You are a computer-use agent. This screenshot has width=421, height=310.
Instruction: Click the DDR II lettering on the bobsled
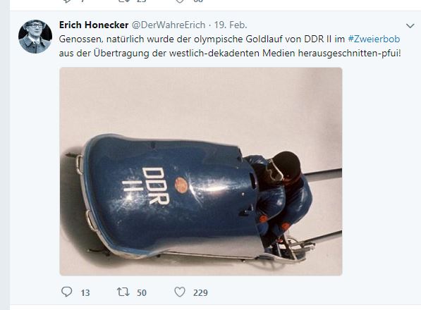click(147, 186)
